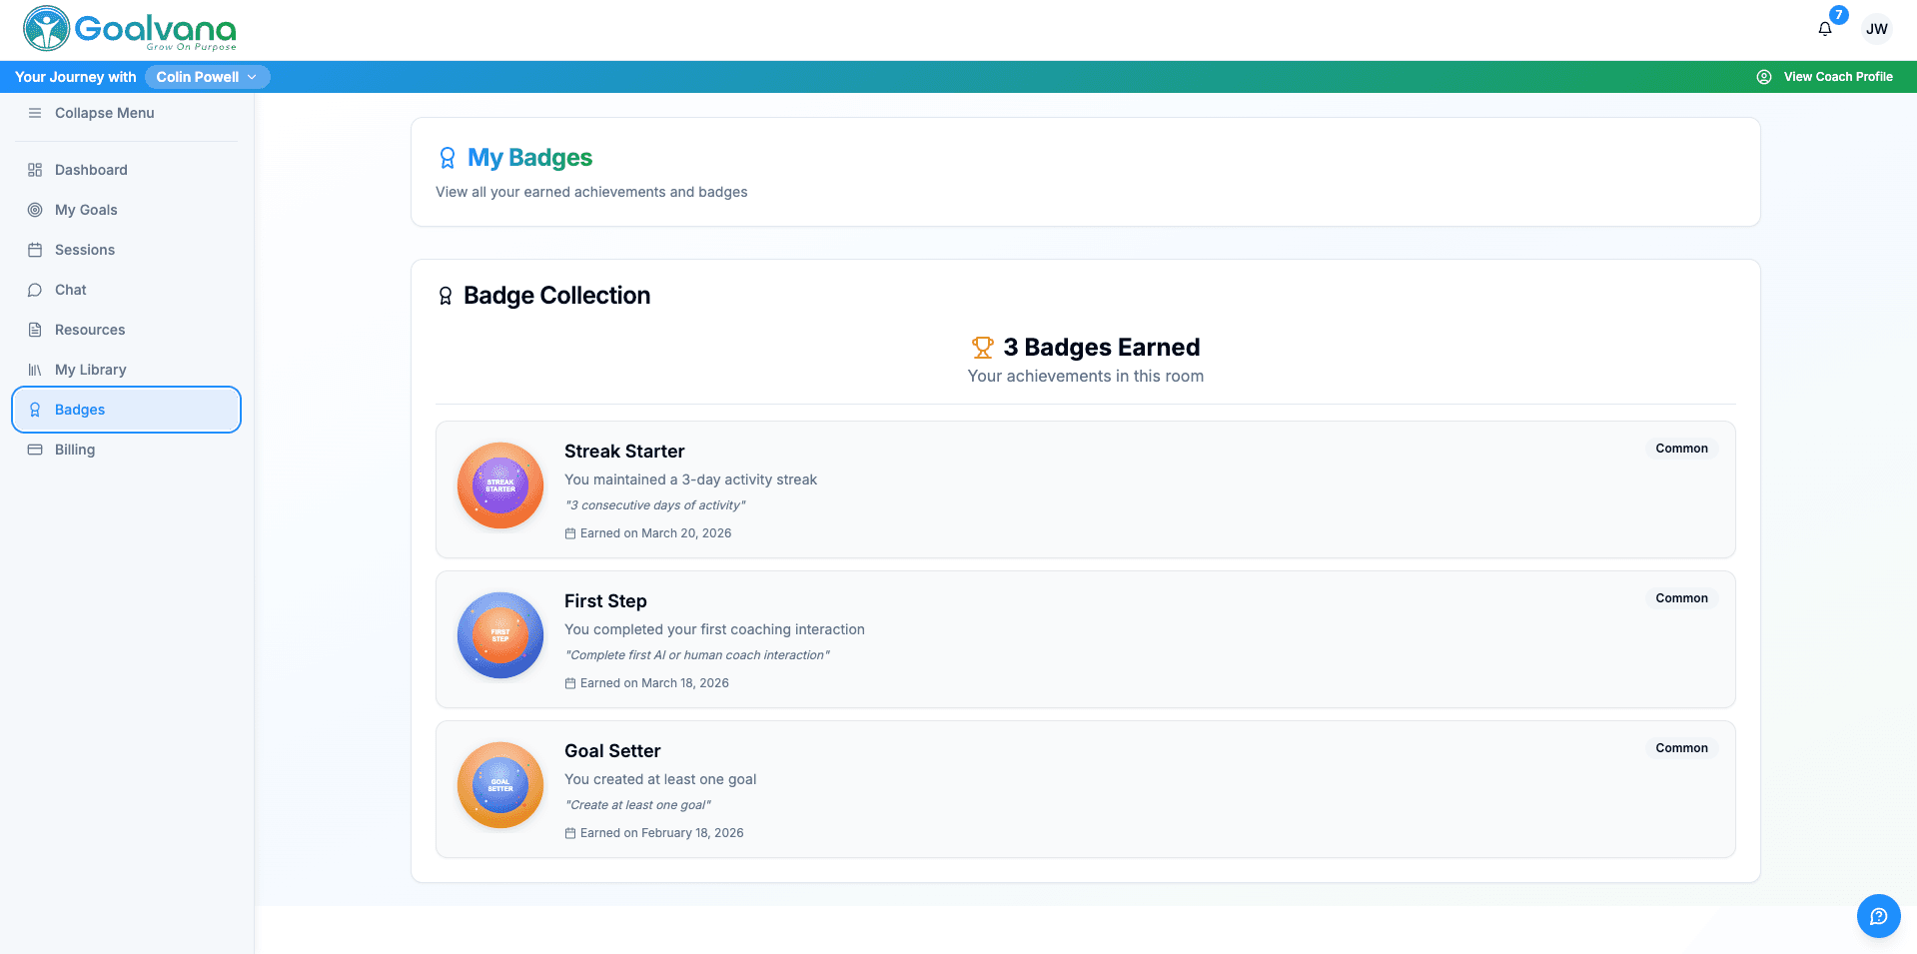Open the chat help bubble button
This screenshot has height=954, width=1917.
[x=1878, y=916]
